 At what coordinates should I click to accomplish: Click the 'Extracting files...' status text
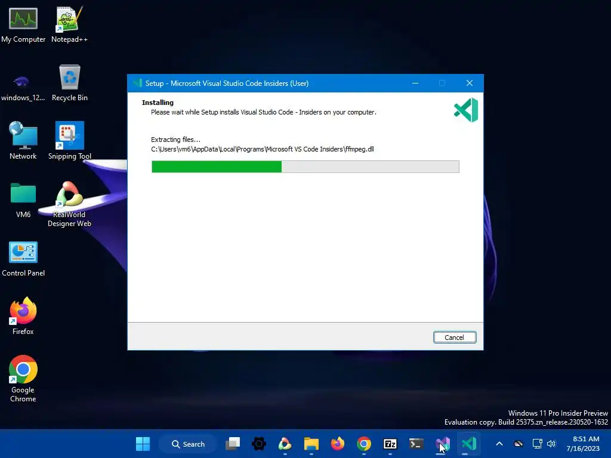(x=175, y=140)
